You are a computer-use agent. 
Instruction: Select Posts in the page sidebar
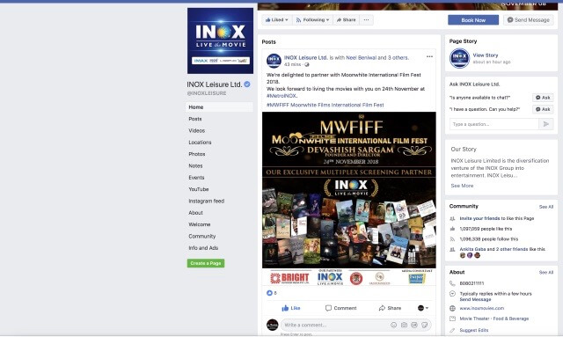(x=195, y=119)
